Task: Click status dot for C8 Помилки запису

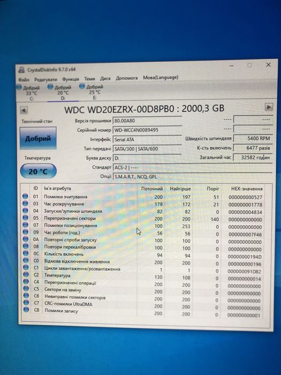Action: click(x=26, y=310)
